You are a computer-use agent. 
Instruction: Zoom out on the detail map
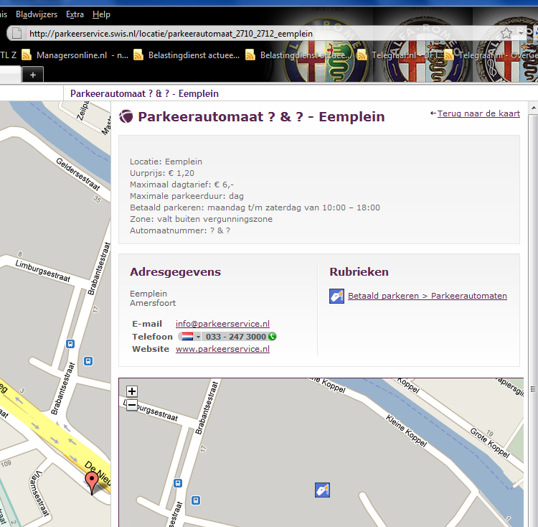(132, 406)
